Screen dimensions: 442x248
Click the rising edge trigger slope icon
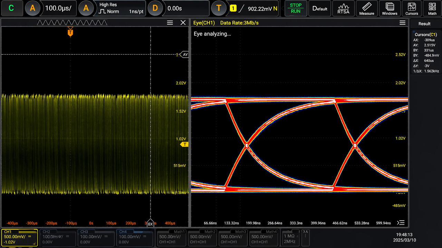[x=242, y=9]
